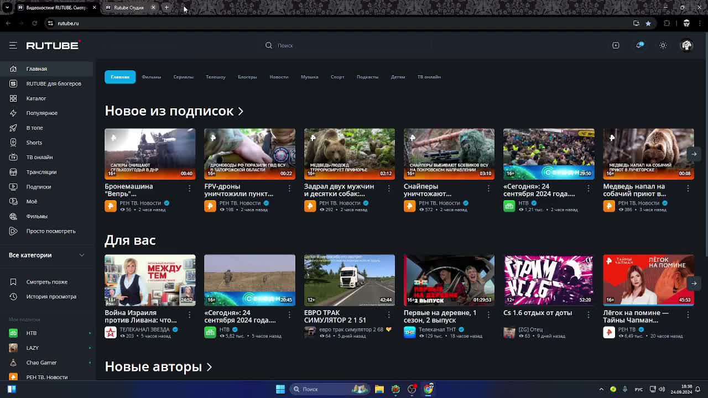Screen dimensions: 708x398
Task: Select the Главная category tab
Action: pos(120,77)
